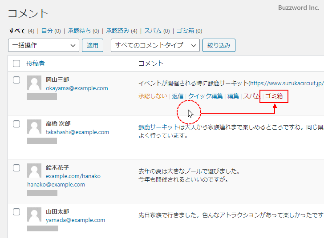Click 岡山三郎's avatar image
Screen dimensions: 324x238
click(x=34, y=83)
